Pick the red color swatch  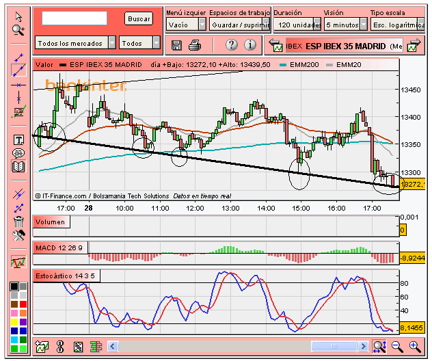click(x=23, y=304)
